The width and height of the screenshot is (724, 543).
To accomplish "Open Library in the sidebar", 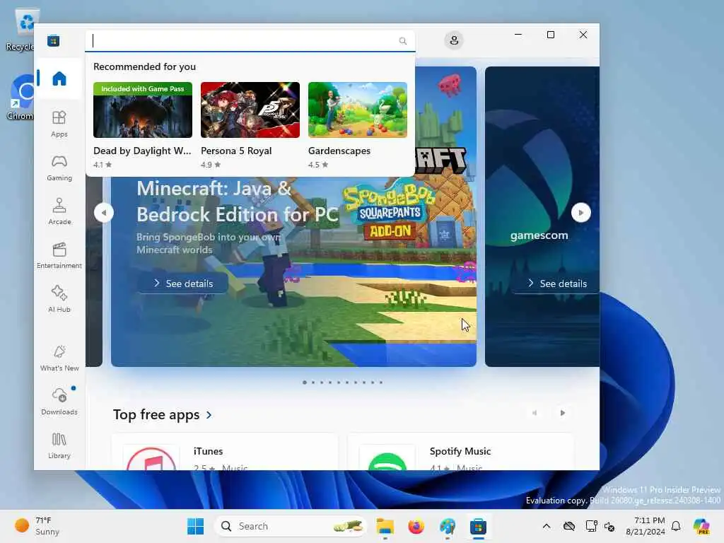I will click(59, 445).
